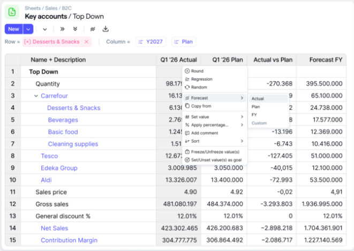The width and height of the screenshot is (354, 251).
Task: Choose Add comment in context menu
Action: click(x=215, y=133)
